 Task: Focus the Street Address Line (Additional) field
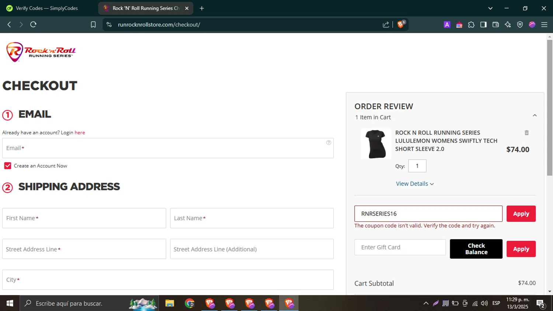coord(252,249)
